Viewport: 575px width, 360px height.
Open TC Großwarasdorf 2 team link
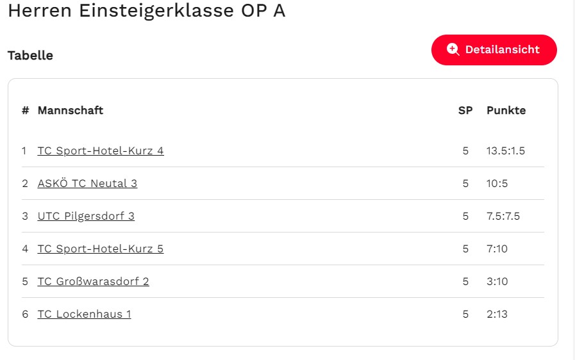tap(93, 281)
